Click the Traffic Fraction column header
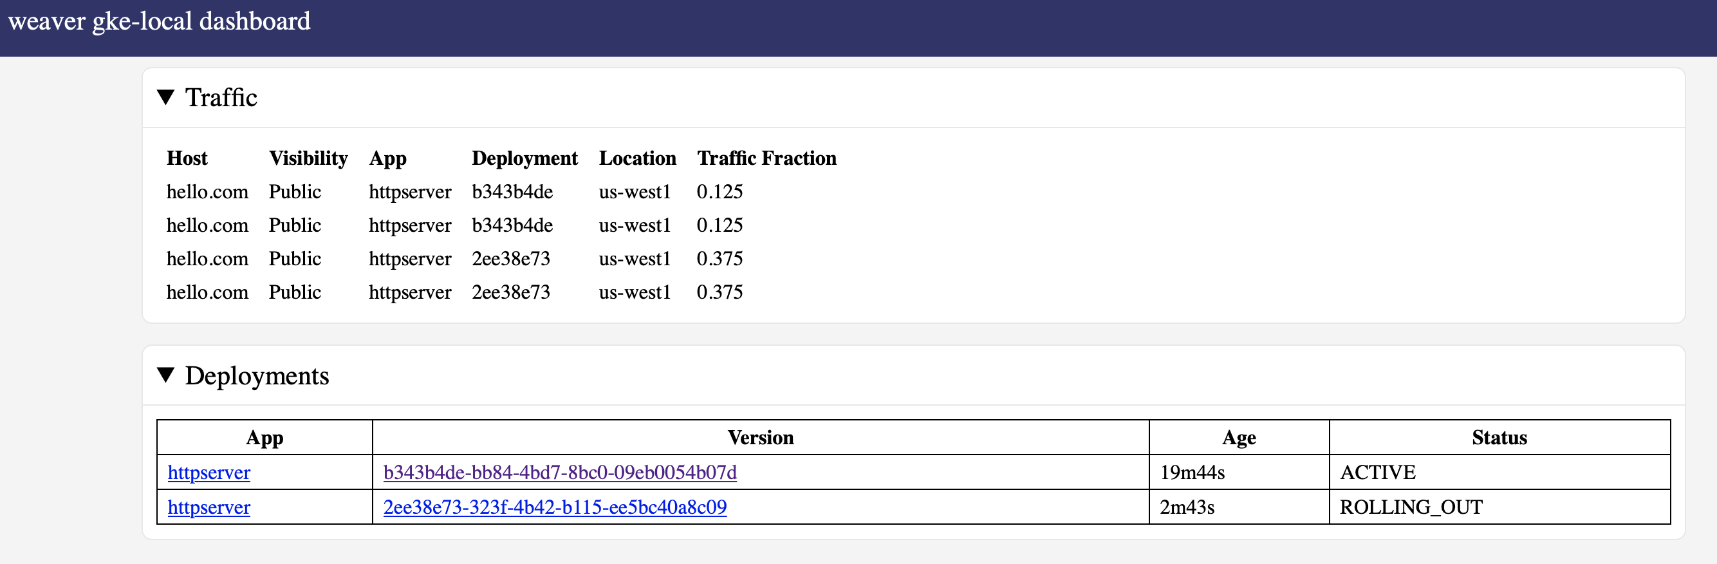Viewport: 1717px width, 564px height. [x=766, y=158]
